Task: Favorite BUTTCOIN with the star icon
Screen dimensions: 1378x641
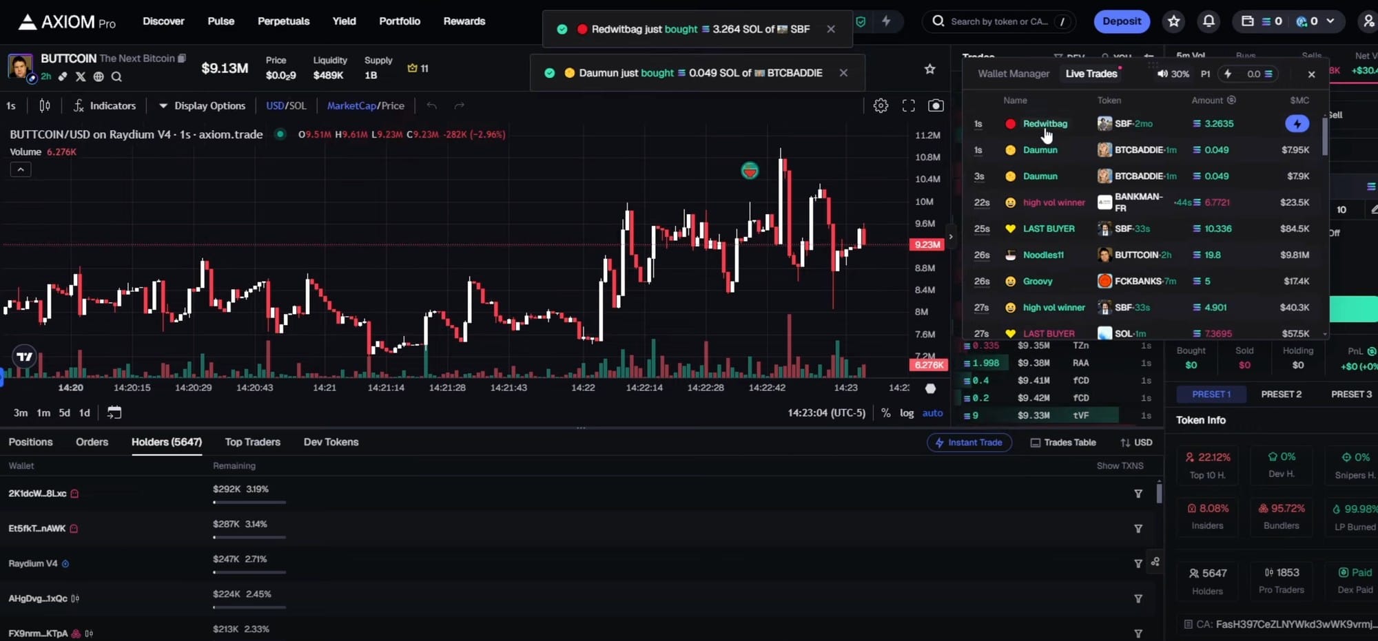Action: coord(929,69)
